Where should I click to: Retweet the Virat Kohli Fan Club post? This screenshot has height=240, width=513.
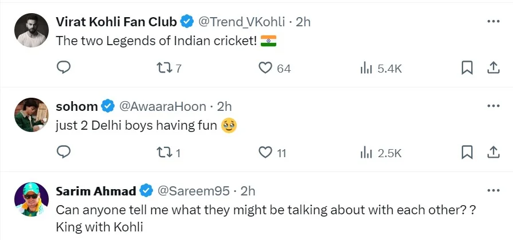(164, 68)
